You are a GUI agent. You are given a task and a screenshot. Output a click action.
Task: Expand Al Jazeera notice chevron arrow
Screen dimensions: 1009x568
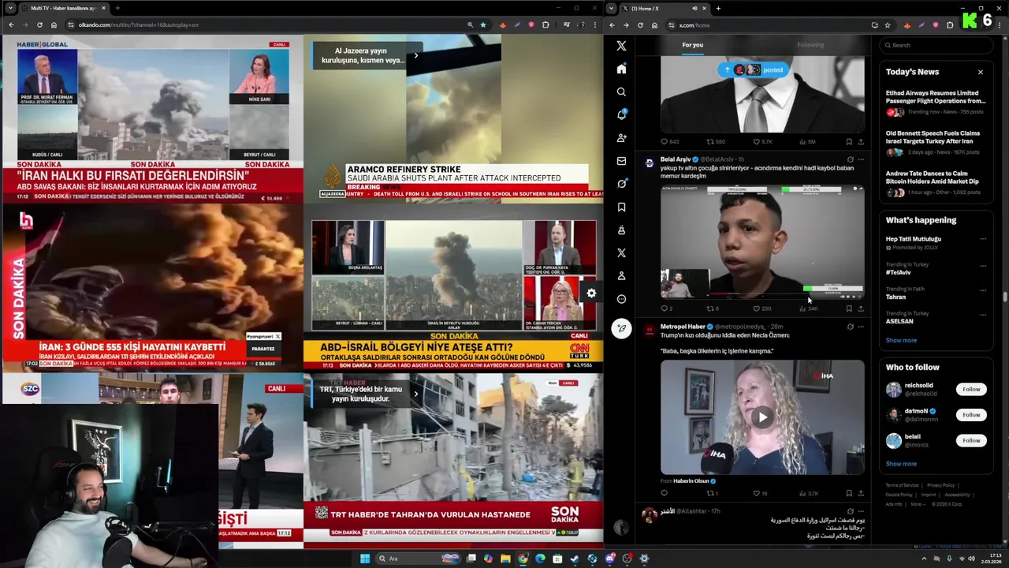click(416, 55)
